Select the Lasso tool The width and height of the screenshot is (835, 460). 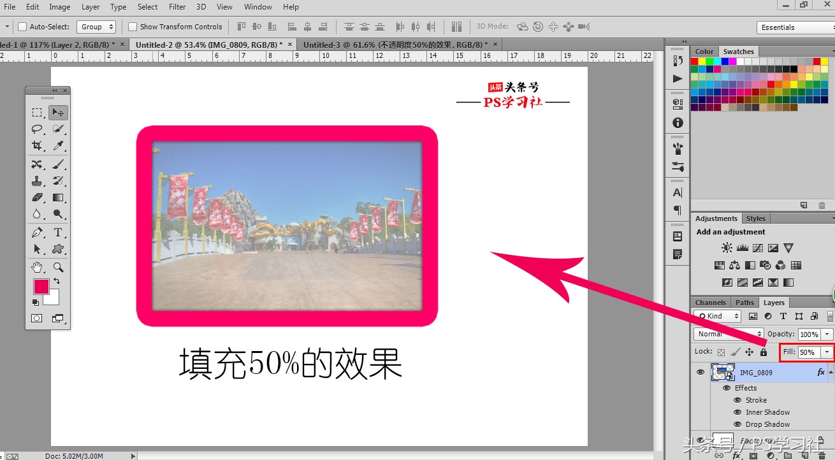pos(37,129)
